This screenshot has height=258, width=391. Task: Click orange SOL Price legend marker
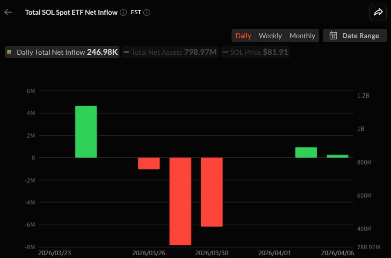(x=225, y=52)
